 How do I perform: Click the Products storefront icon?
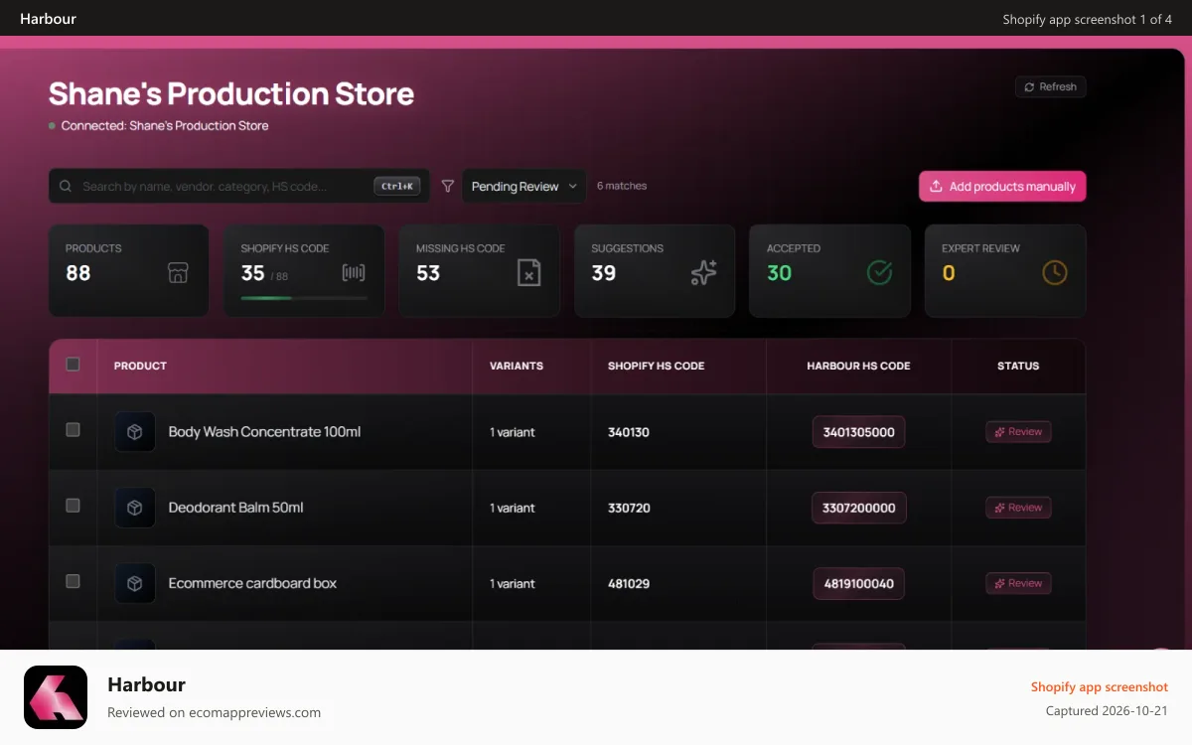(178, 273)
